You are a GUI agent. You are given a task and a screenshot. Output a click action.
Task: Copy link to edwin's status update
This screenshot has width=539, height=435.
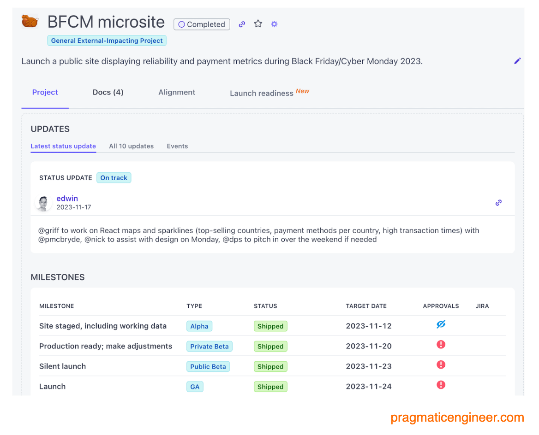tap(498, 203)
